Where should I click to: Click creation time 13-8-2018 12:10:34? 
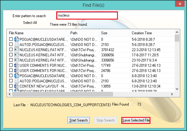pyautogui.click(x=146, y=86)
